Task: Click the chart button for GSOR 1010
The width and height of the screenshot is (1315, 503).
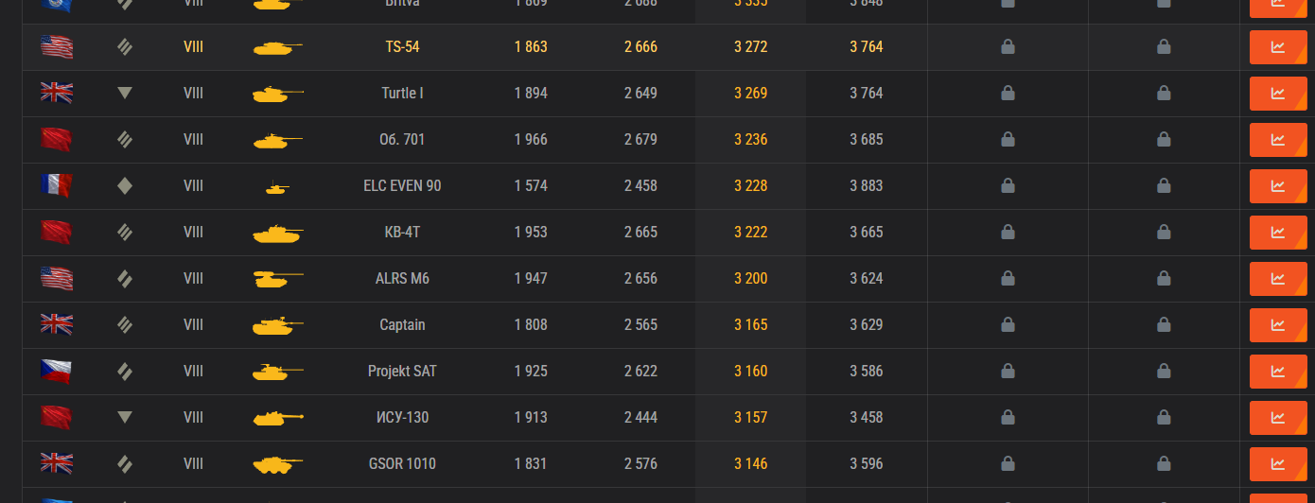Action: [x=1278, y=463]
